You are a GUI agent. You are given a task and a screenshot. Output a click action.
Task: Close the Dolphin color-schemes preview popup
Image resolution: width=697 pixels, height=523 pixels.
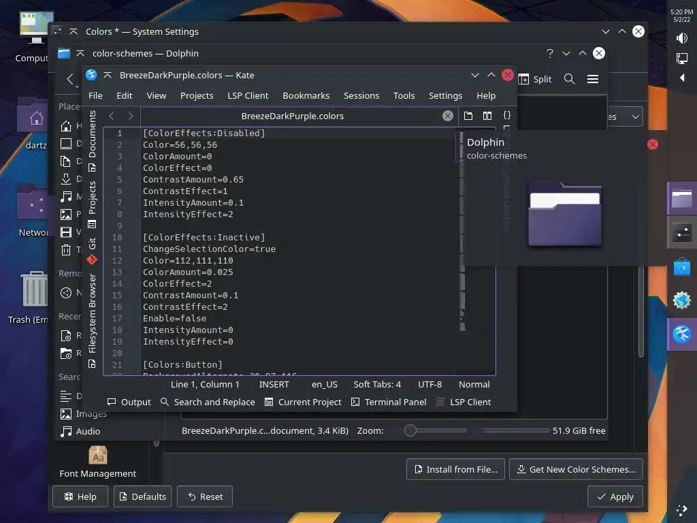[653, 144]
